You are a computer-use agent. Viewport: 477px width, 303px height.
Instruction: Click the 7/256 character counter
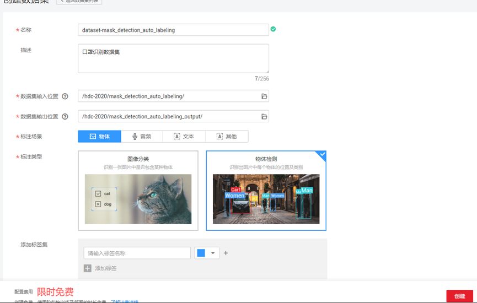pyautogui.click(x=261, y=78)
